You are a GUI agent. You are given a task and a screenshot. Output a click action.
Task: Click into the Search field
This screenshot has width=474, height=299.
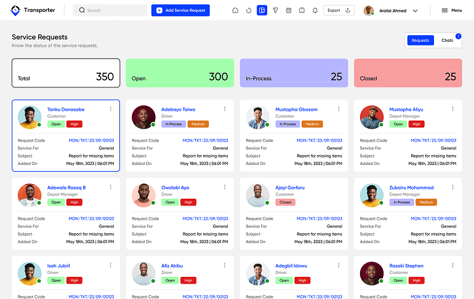coord(110,10)
